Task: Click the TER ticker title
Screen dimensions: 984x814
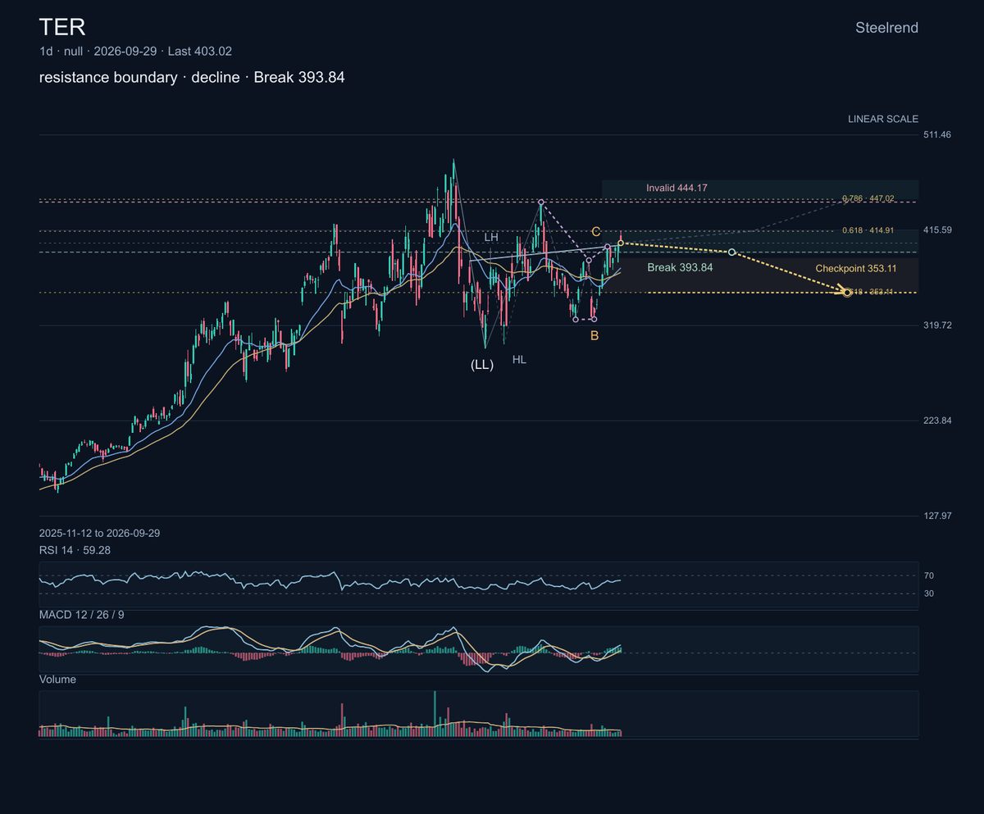Action: pyautogui.click(x=62, y=27)
